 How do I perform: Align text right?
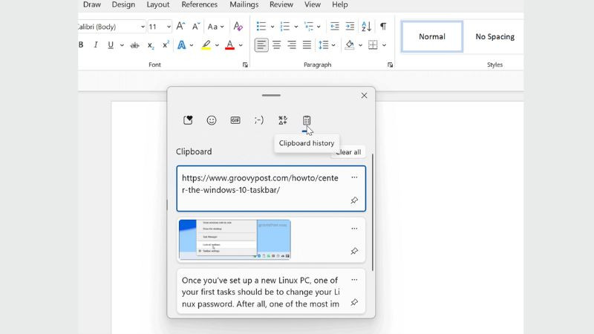[292, 45]
